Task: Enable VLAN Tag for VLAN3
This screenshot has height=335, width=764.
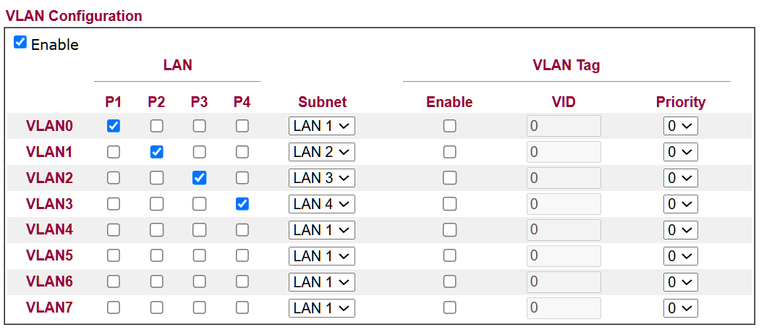Action: click(449, 204)
